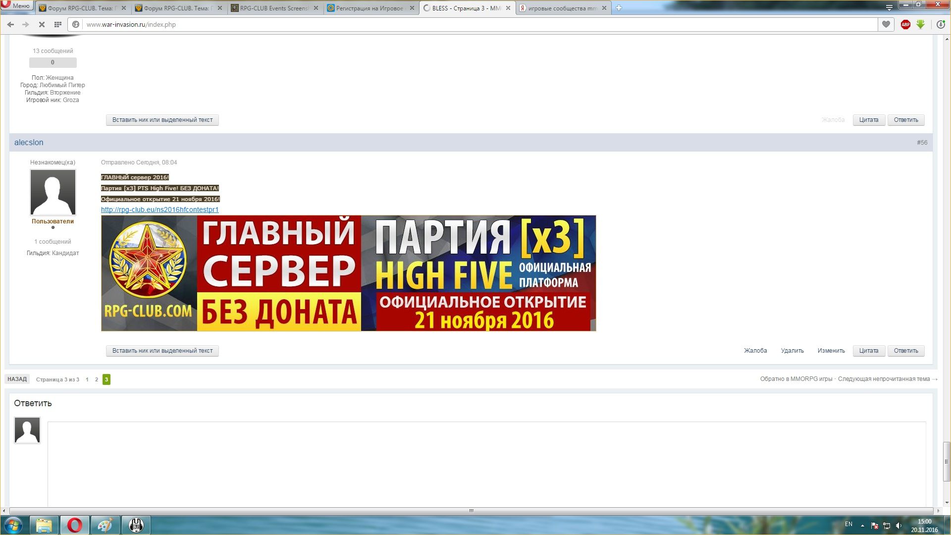This screenshot has width=951, height=535.
Task: Add page to bookmarks with heart icon
Action: coord(886,24)
